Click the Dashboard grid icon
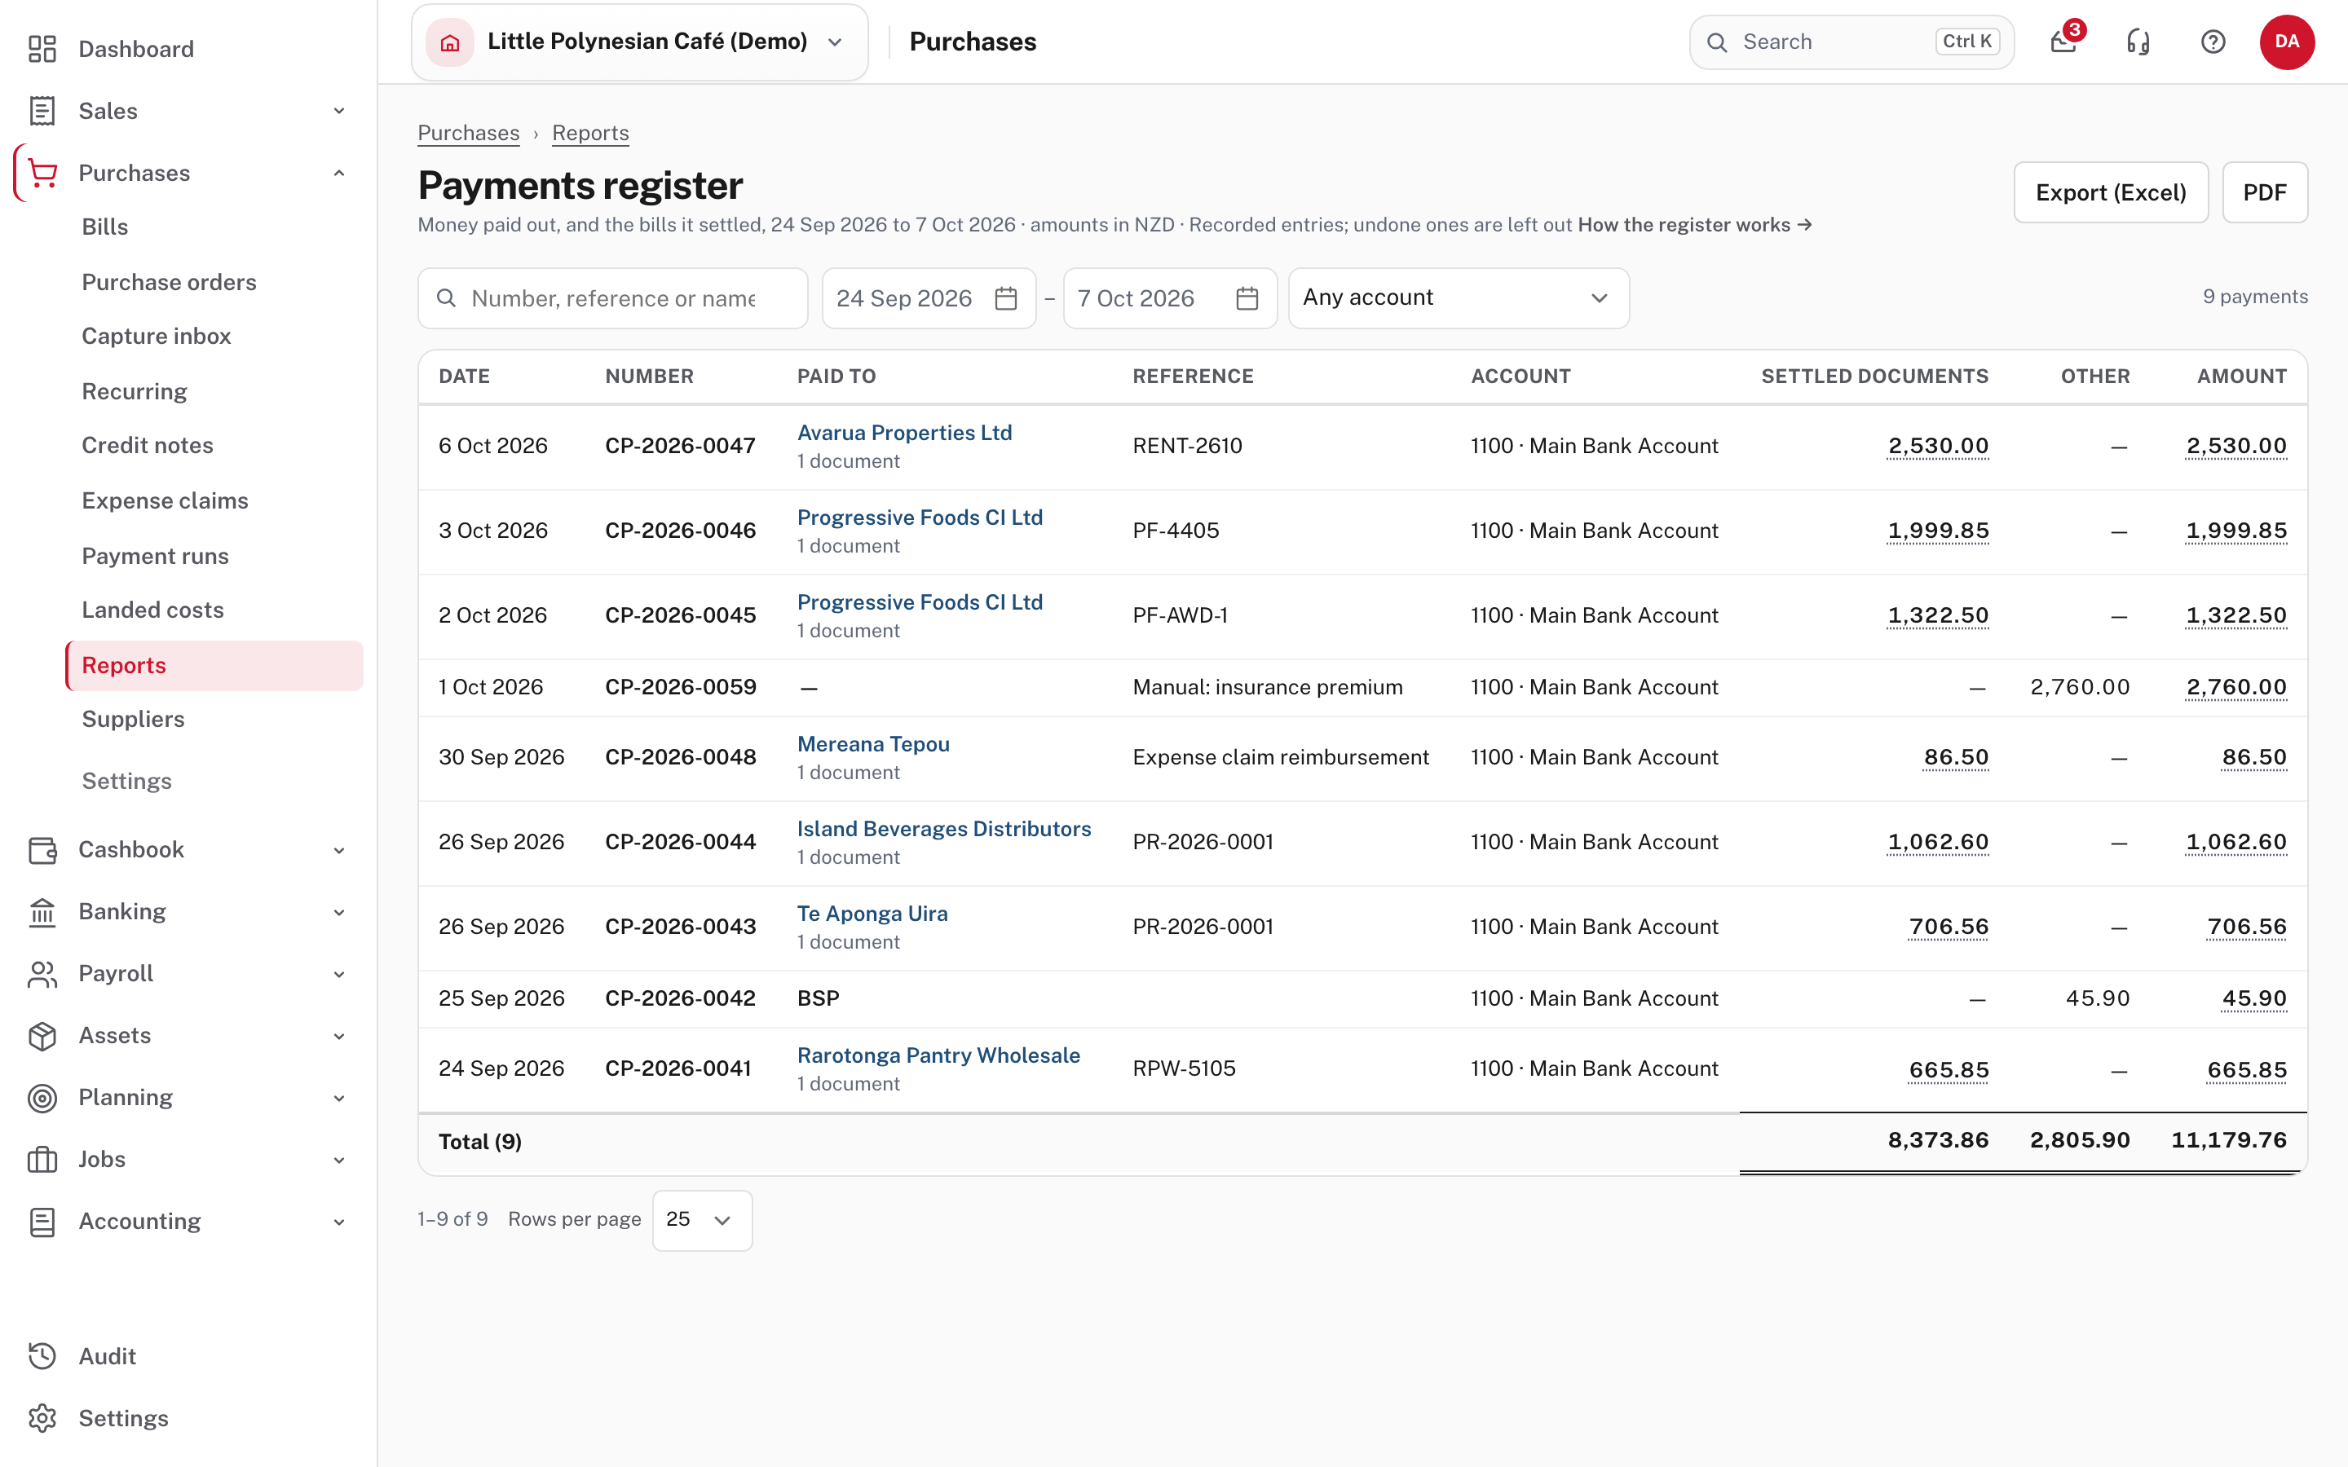This screenshot has height=1467, width=2348. click(42, 49)
